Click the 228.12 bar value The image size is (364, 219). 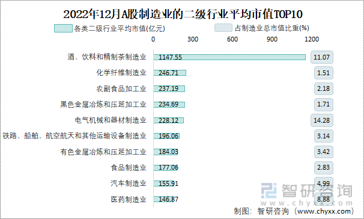(169, 120)
